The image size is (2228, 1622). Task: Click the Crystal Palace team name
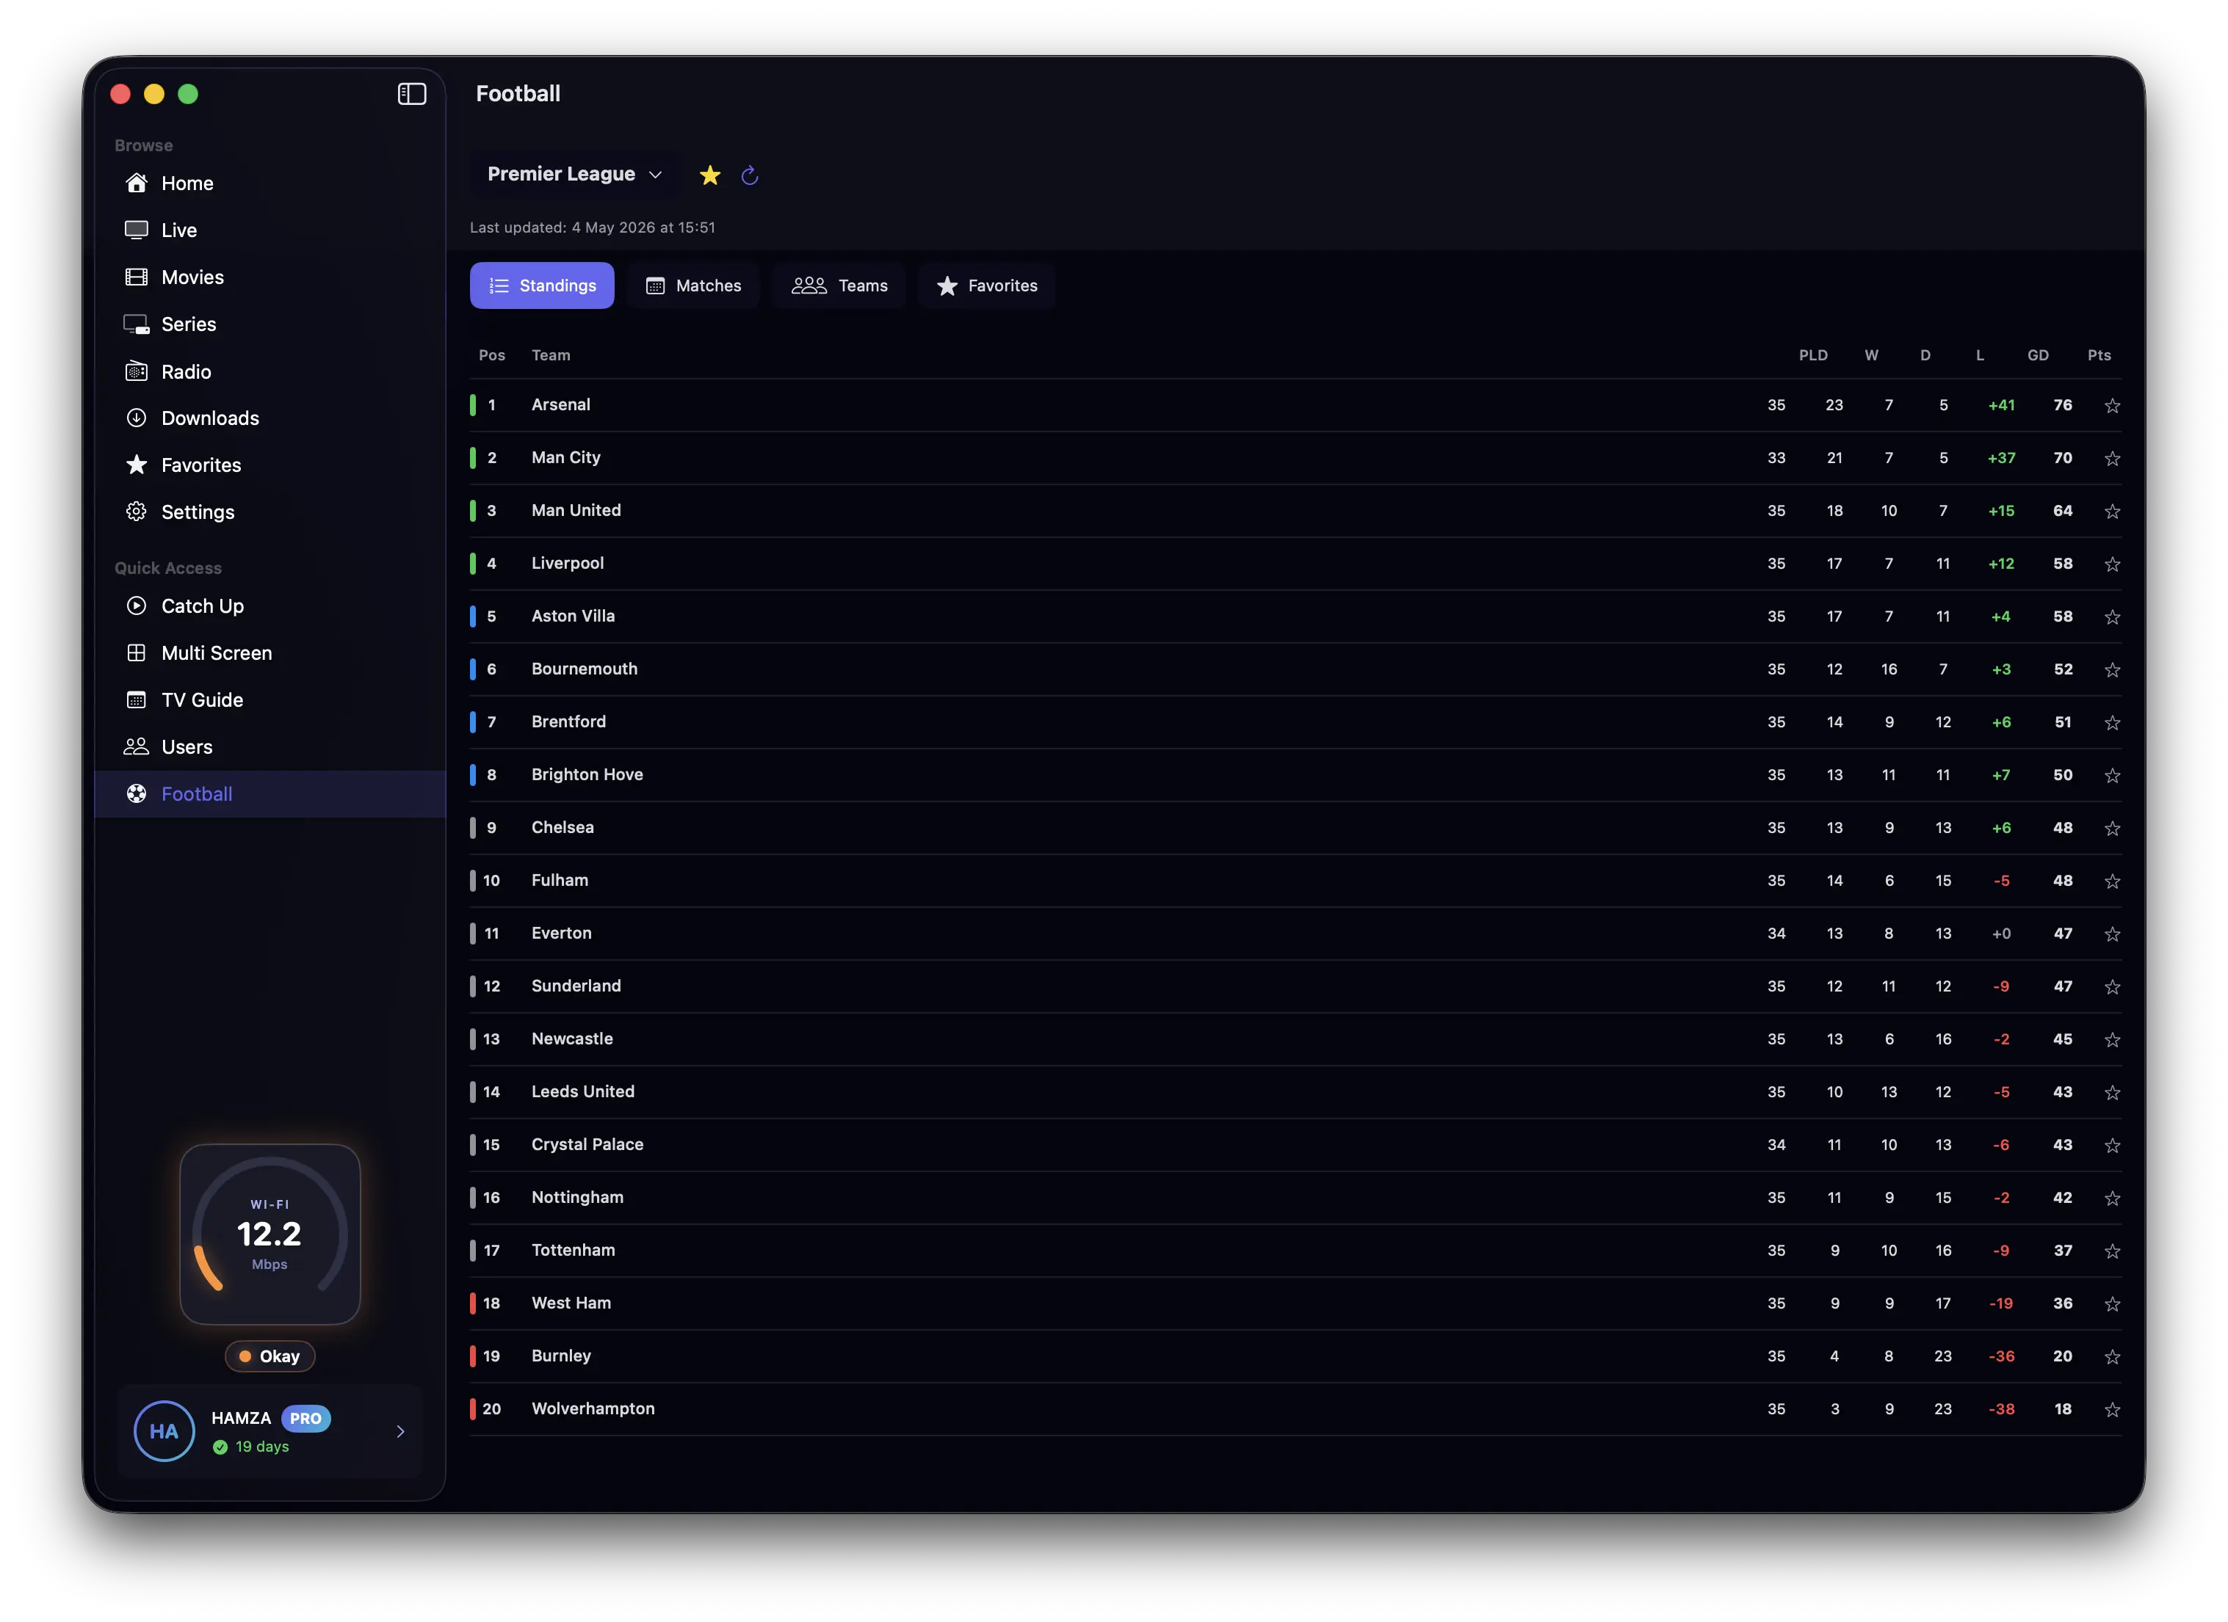click(587, 1145)
